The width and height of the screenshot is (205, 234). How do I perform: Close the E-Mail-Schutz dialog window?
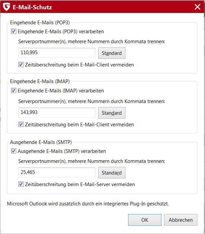(197, 7)
